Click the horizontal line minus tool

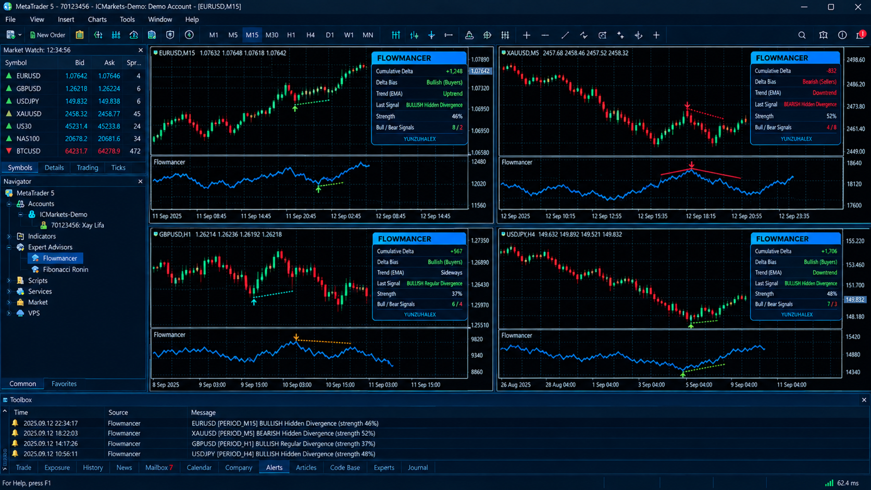(x=545, y=35)
